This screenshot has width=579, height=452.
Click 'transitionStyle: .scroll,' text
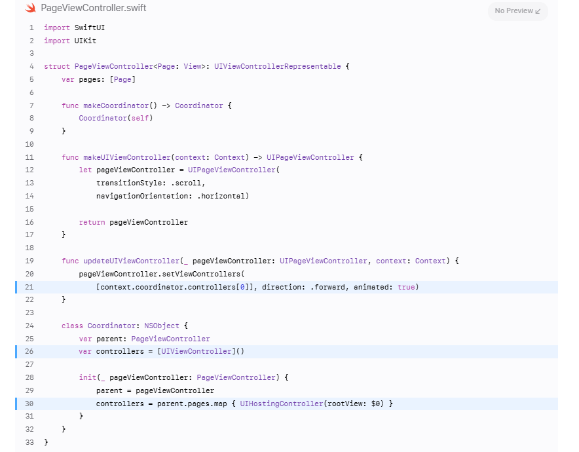151,183
